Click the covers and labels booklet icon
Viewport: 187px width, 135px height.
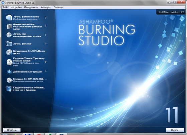click(9, 89)
